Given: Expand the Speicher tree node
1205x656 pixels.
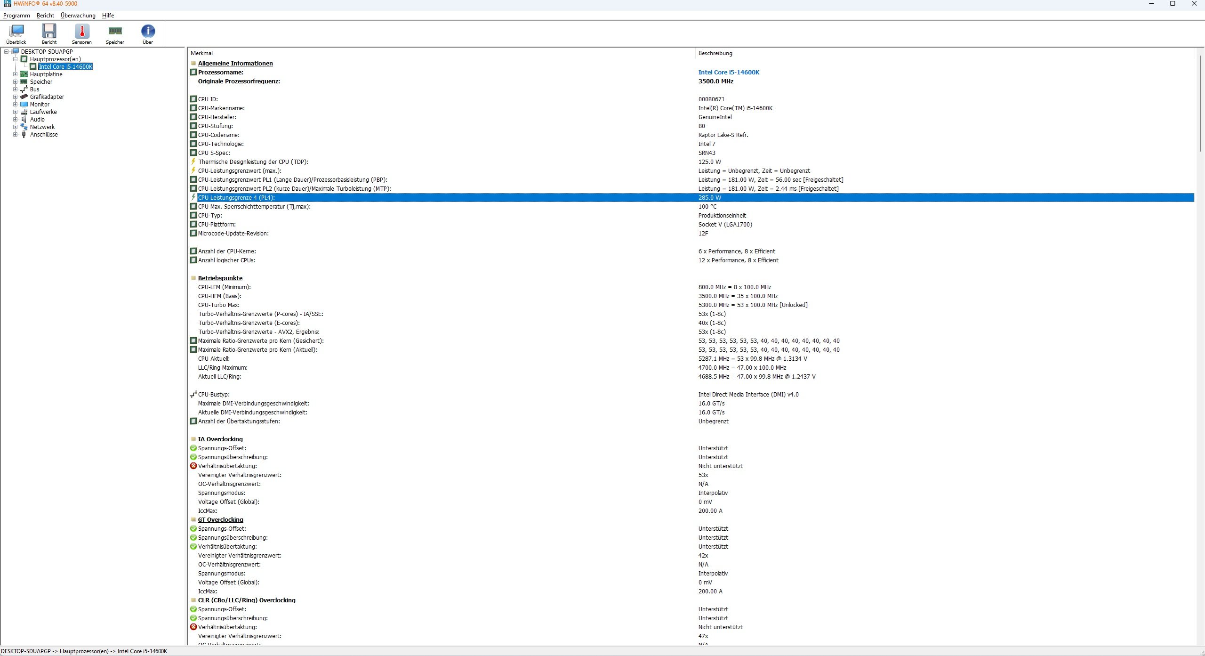Looking at the screenshot, I should click(x=16, y=82).
